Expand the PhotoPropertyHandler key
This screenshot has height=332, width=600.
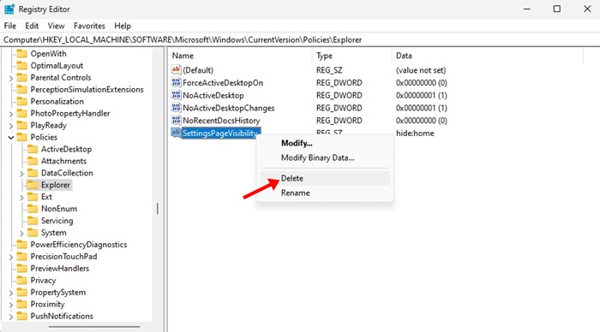(x=10, y=114)
